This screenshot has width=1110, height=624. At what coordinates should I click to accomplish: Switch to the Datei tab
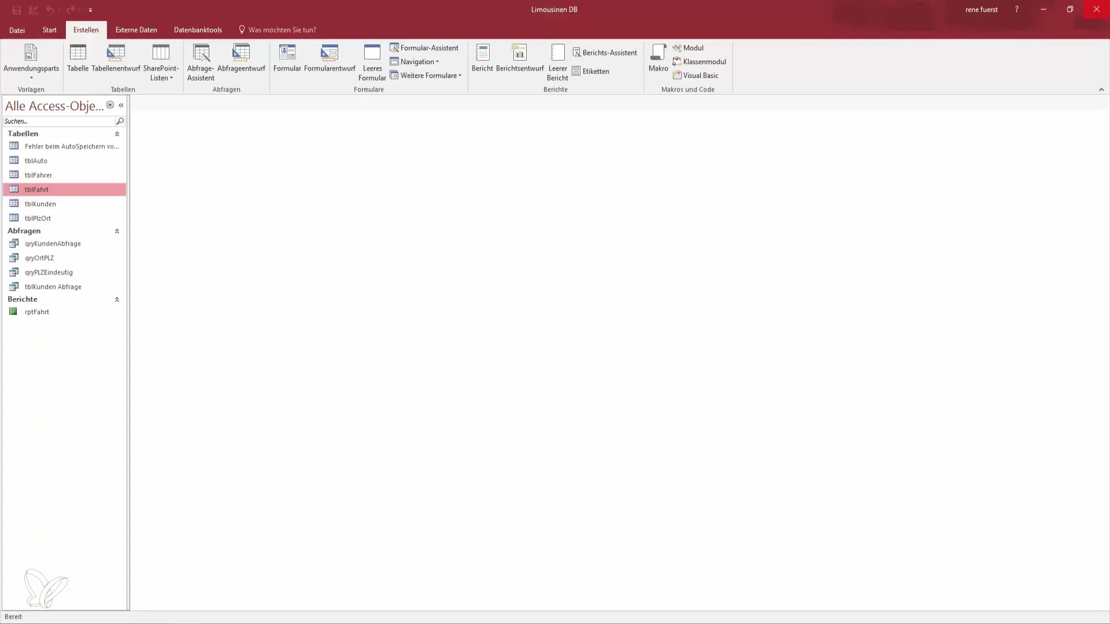(17, 30)
